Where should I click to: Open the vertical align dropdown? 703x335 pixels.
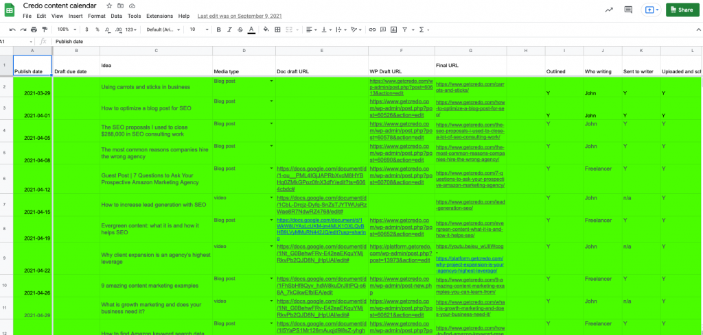click(x=327, y=29)
